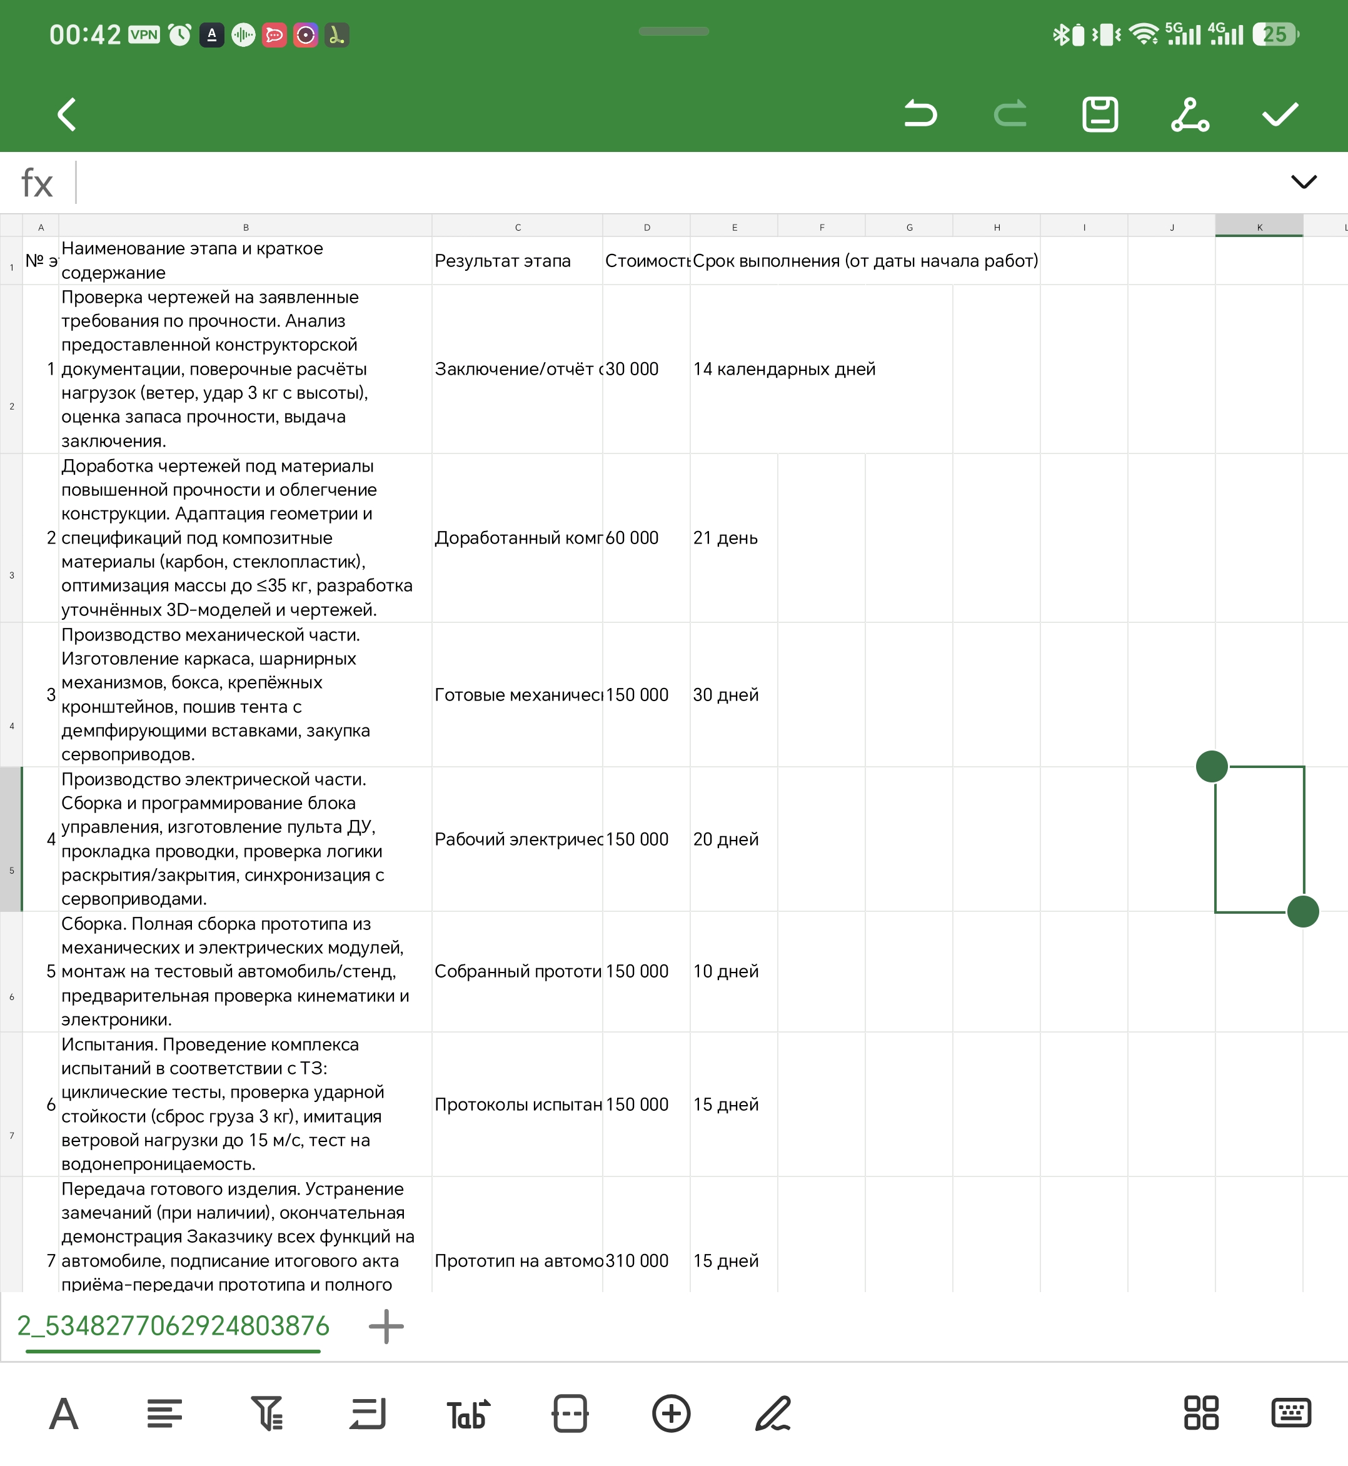The image size is (1348, 1466).
Task: Tap the Wi-Fi status icon
Action: pyautogui.click(x=1143, y=34)
